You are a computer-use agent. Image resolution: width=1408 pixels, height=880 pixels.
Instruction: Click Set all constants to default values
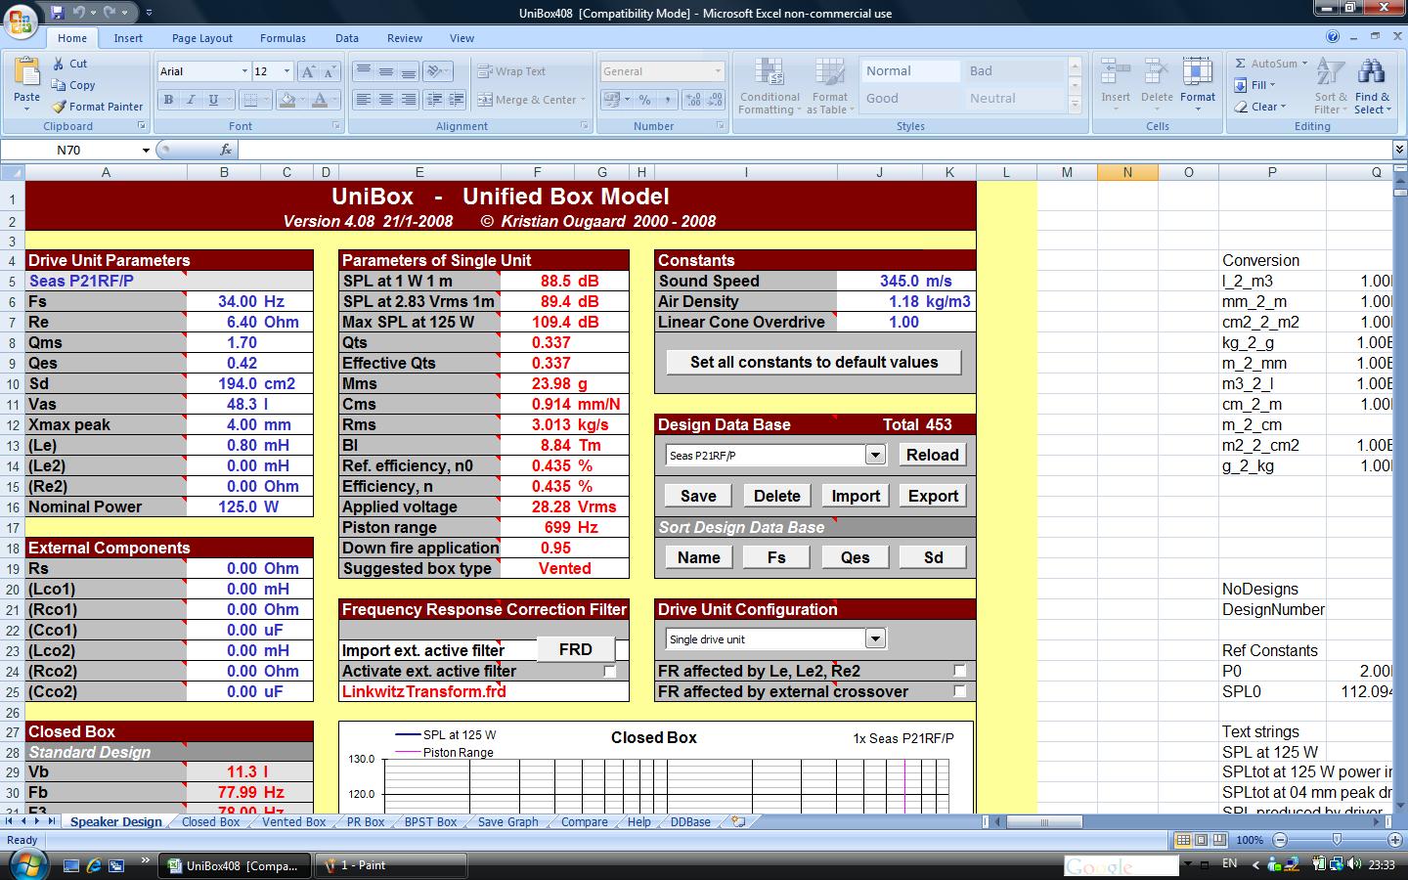[x=814, y=362]
